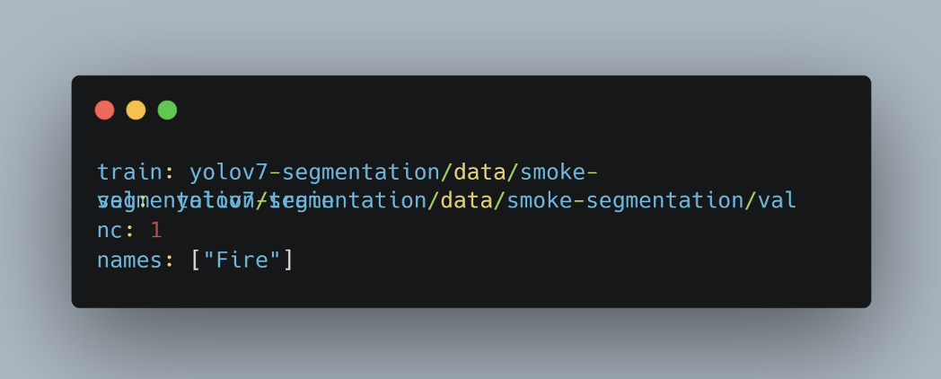The height and width of the screenshot is (379, 941).
Task: Click closing square bracket after "Fire"
Action: click(x=288, y=260)
